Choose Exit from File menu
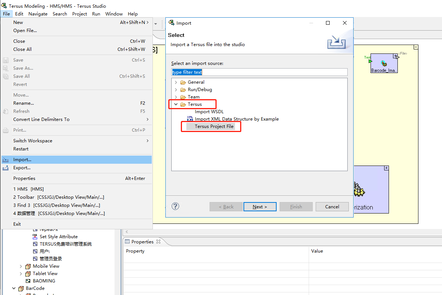The width and height of the screenshot is (442, 295). pyautogui.click(x=77, y=224)
